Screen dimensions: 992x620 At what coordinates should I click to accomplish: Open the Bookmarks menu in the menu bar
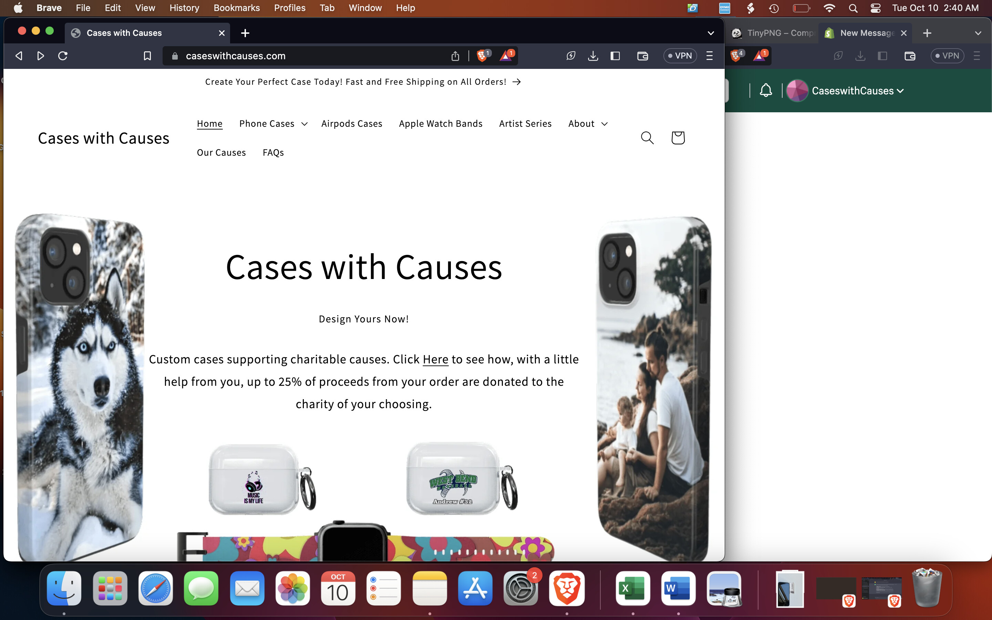[237, 8]
